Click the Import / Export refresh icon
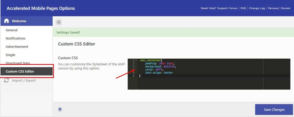The width and height of the screenshot is (294, 117). pos(7,80)
